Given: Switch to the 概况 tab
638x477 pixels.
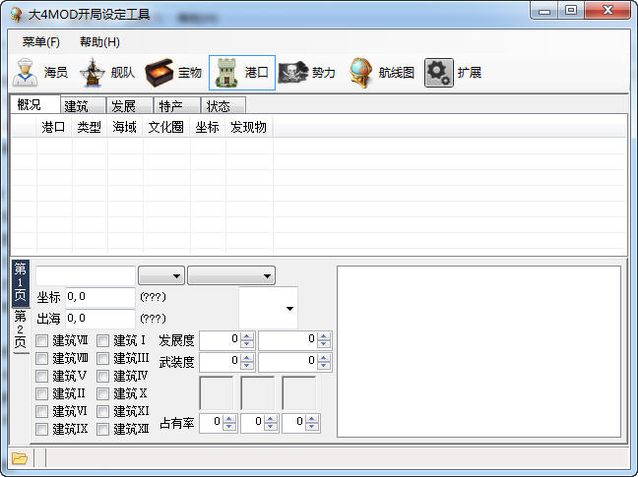Looking at the screenshot, I should pyautogui.click(x=35, y=105).
